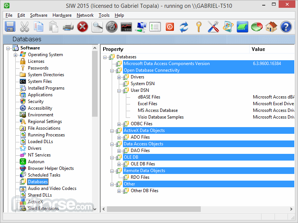Viewport: 298px width, 223px height.
Task: Click the 6.3.9600.16384 version value
Action: pos(267,64)
